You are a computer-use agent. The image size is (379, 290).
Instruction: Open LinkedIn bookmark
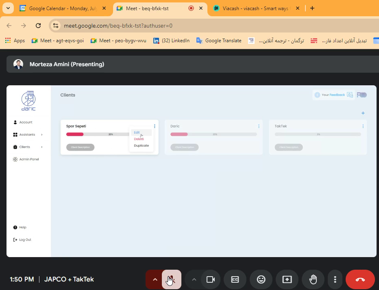171,41
